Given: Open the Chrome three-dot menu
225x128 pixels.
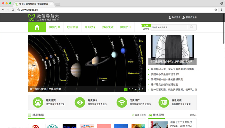Looking at the screenshot, I should tap(222, 10).
